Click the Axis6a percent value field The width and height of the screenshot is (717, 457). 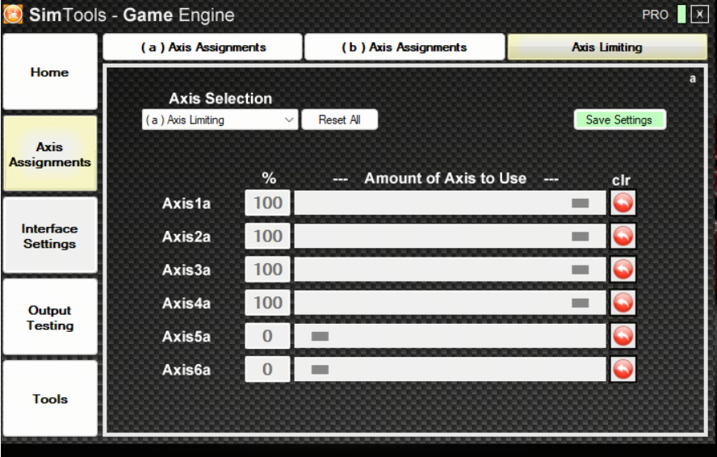point(267,370)
